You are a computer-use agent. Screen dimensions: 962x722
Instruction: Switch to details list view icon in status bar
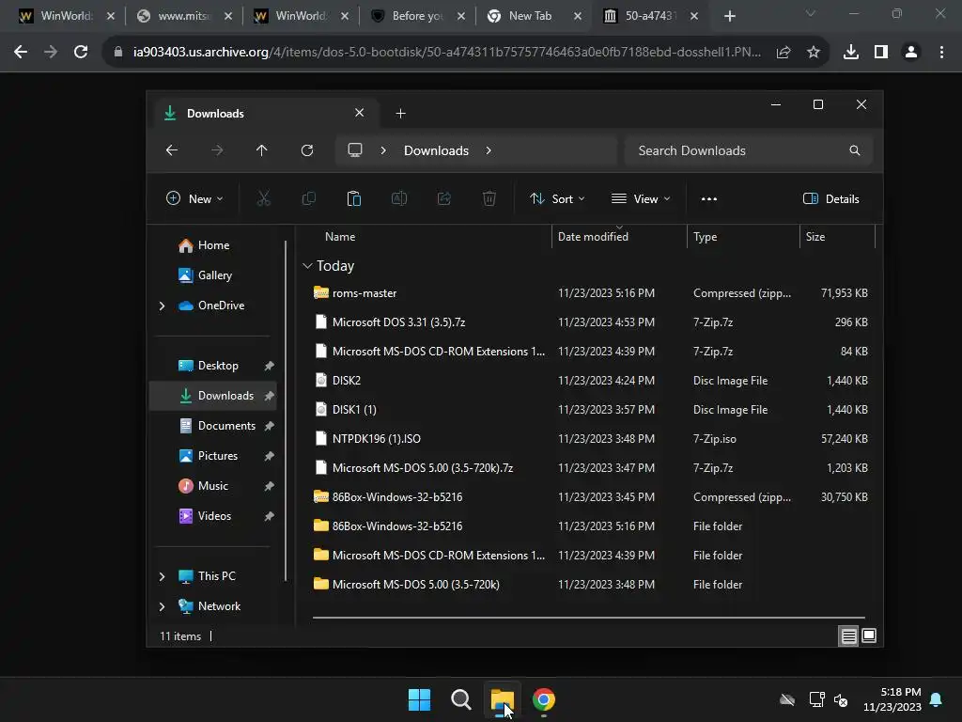click(848, 636)
